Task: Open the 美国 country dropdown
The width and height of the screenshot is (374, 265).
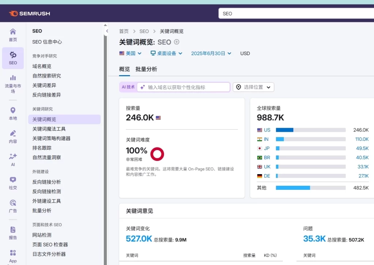Action: (x=130, y=53)
